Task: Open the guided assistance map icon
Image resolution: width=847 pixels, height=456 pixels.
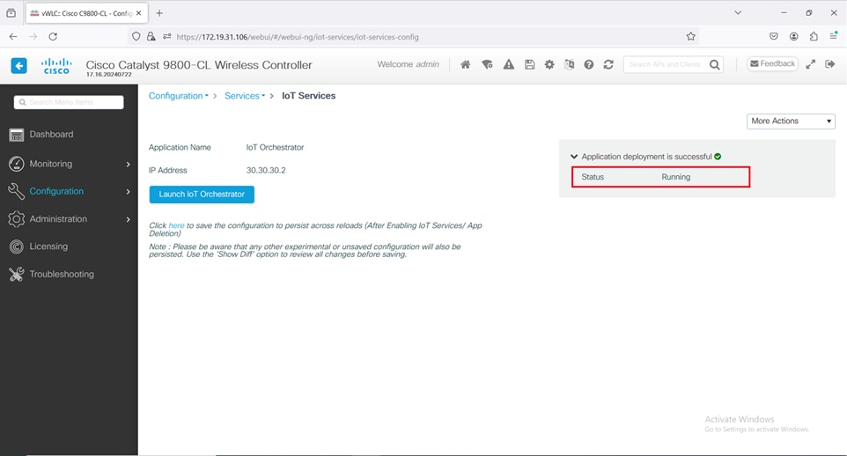Action: (569, 64)
